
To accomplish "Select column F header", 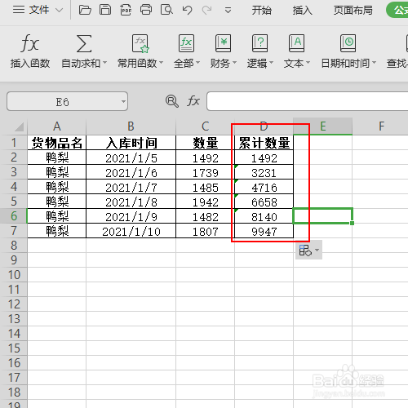I will [381, 126].
